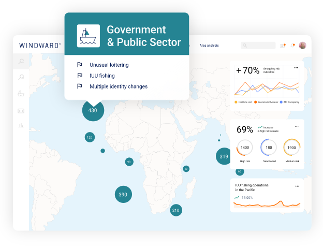Select the 319 vessel cluster on map
The width and height of the screenshot is (323, 248).
[x=223, y=156]
